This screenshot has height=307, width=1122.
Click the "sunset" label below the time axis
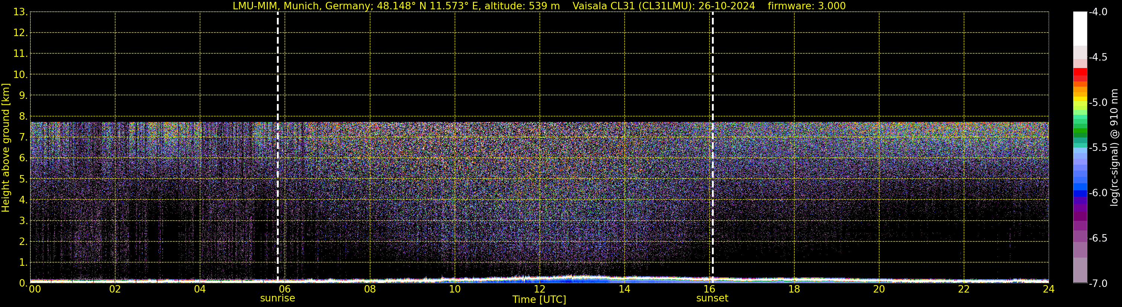[x=712, y=298]
